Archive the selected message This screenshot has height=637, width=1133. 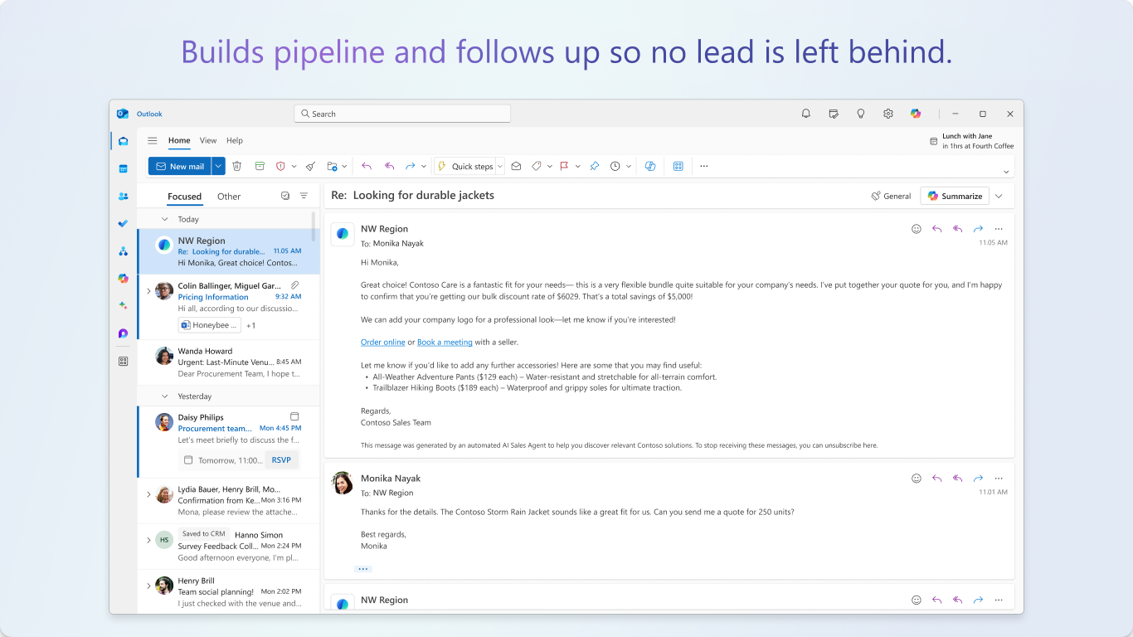260,166
